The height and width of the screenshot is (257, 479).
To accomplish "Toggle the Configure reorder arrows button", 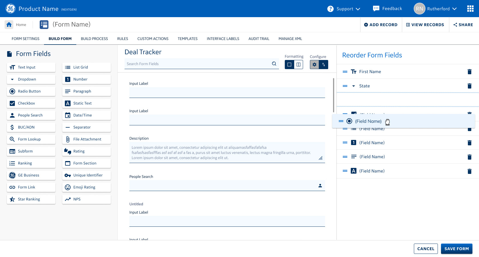I will pyautogui.click(x=324, y=65).
